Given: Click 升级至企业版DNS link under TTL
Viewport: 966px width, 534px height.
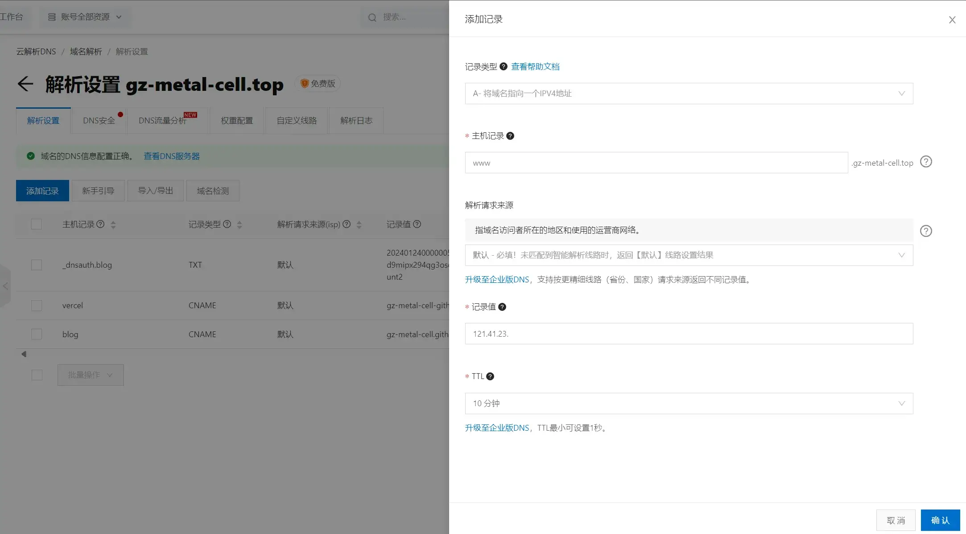Looking at the screenshot, I should coord(497,428).
